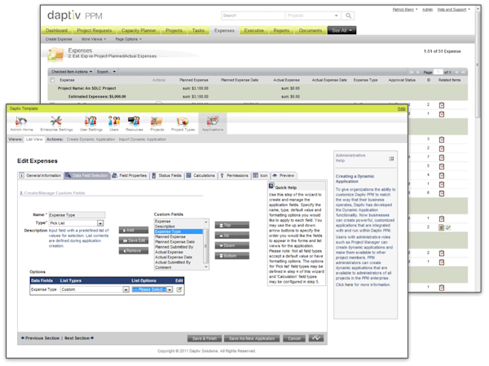
Task: Open the Type Pick List dropdown
Action: click(100, 223)
